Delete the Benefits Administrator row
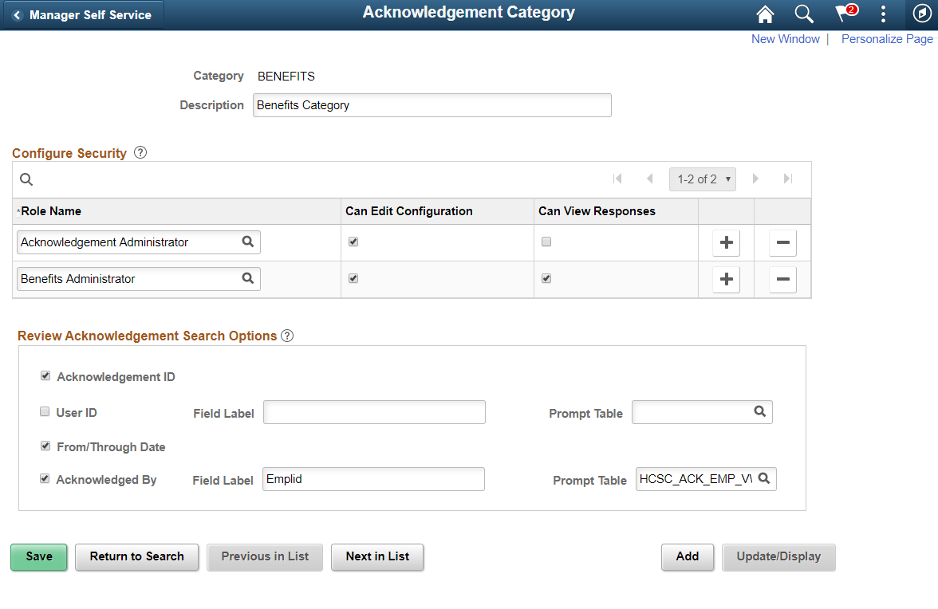The height and width of the screenshot is (609, 938). click(782, 279)
